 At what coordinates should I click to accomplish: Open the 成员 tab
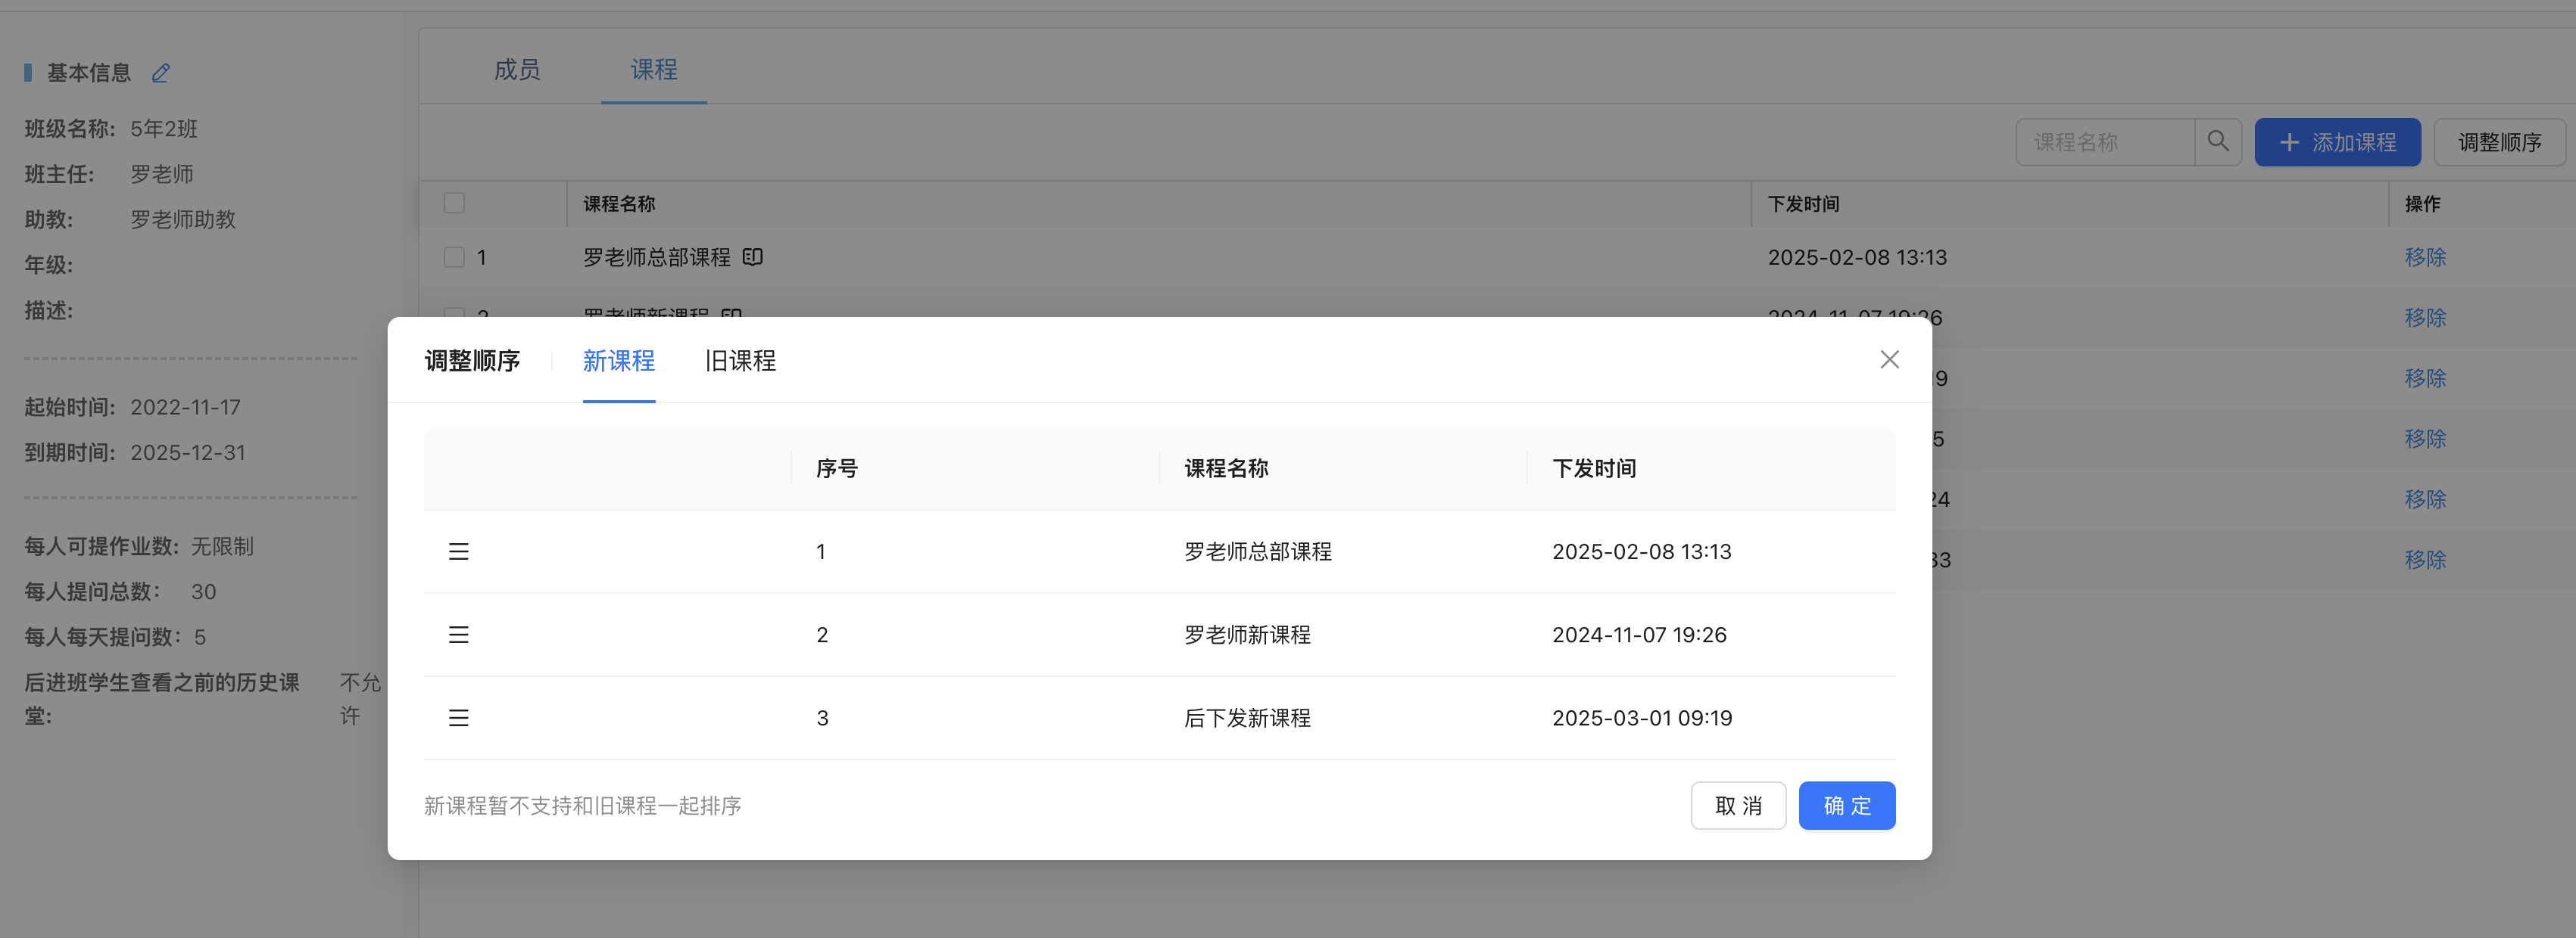click(x=517, y=69)
